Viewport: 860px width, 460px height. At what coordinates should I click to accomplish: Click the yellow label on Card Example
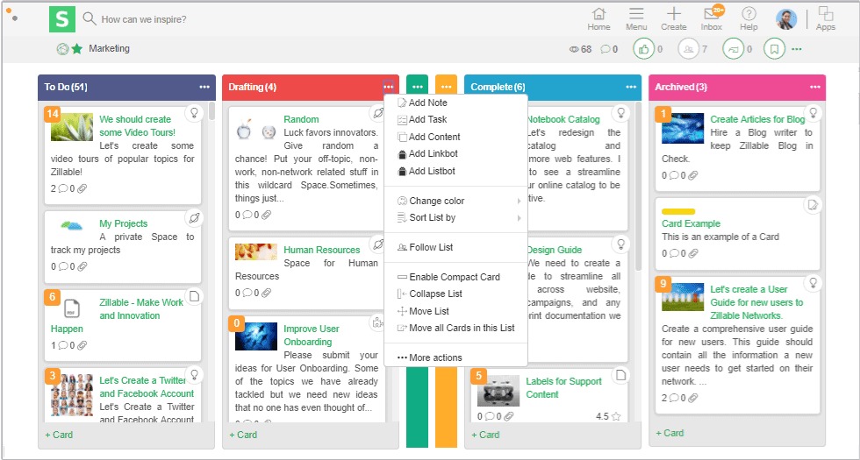pos(678,211)
